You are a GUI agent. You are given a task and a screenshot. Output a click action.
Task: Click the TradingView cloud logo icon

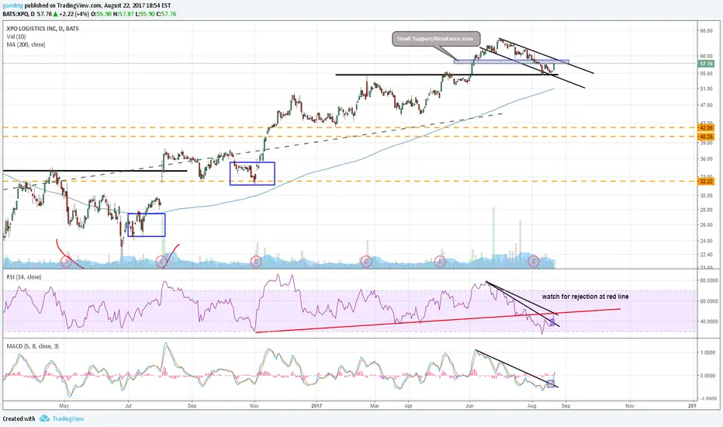point(44,418)
